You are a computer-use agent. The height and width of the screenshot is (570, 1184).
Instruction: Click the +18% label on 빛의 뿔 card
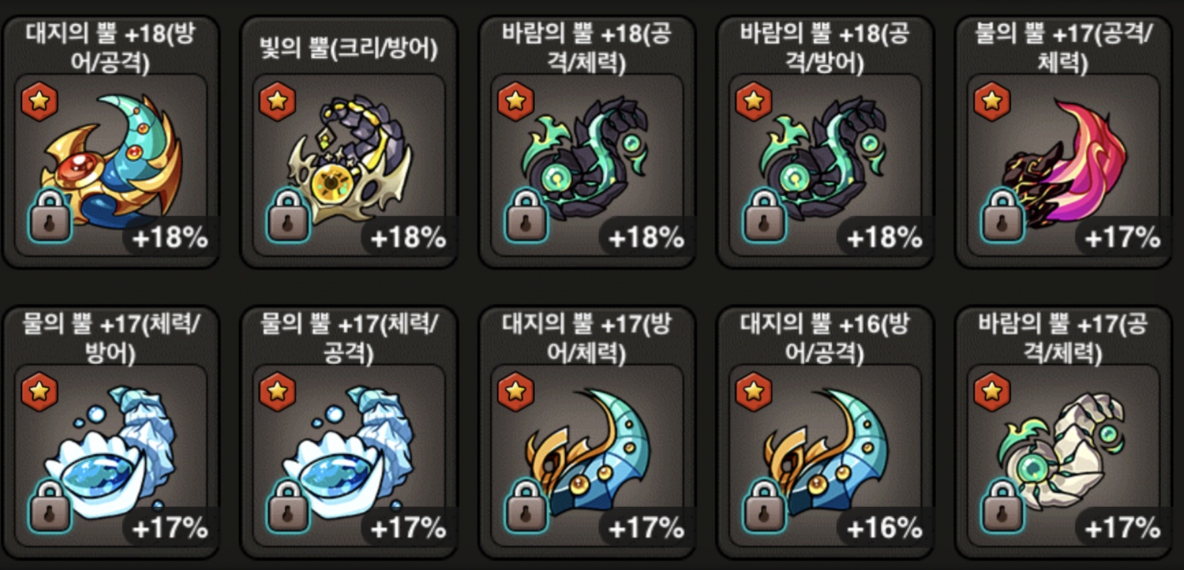408,237
